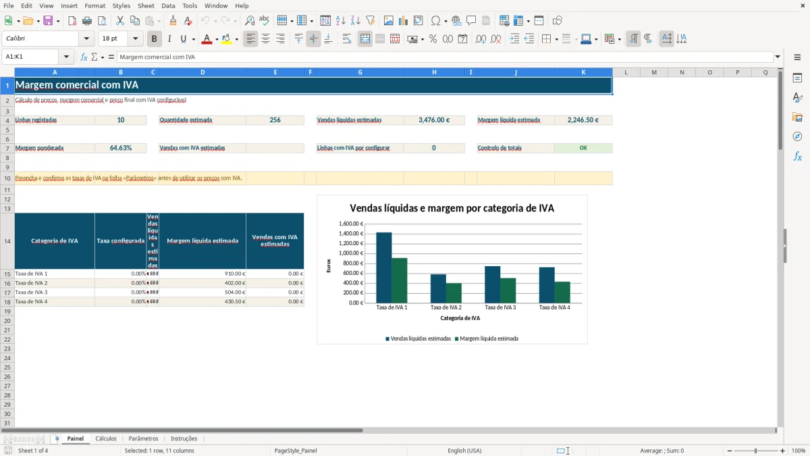Click zoom in plus button
Screen dimensions: 810x456
pos(783,451)
